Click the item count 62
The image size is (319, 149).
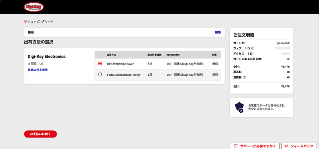(x=288, y=59)
